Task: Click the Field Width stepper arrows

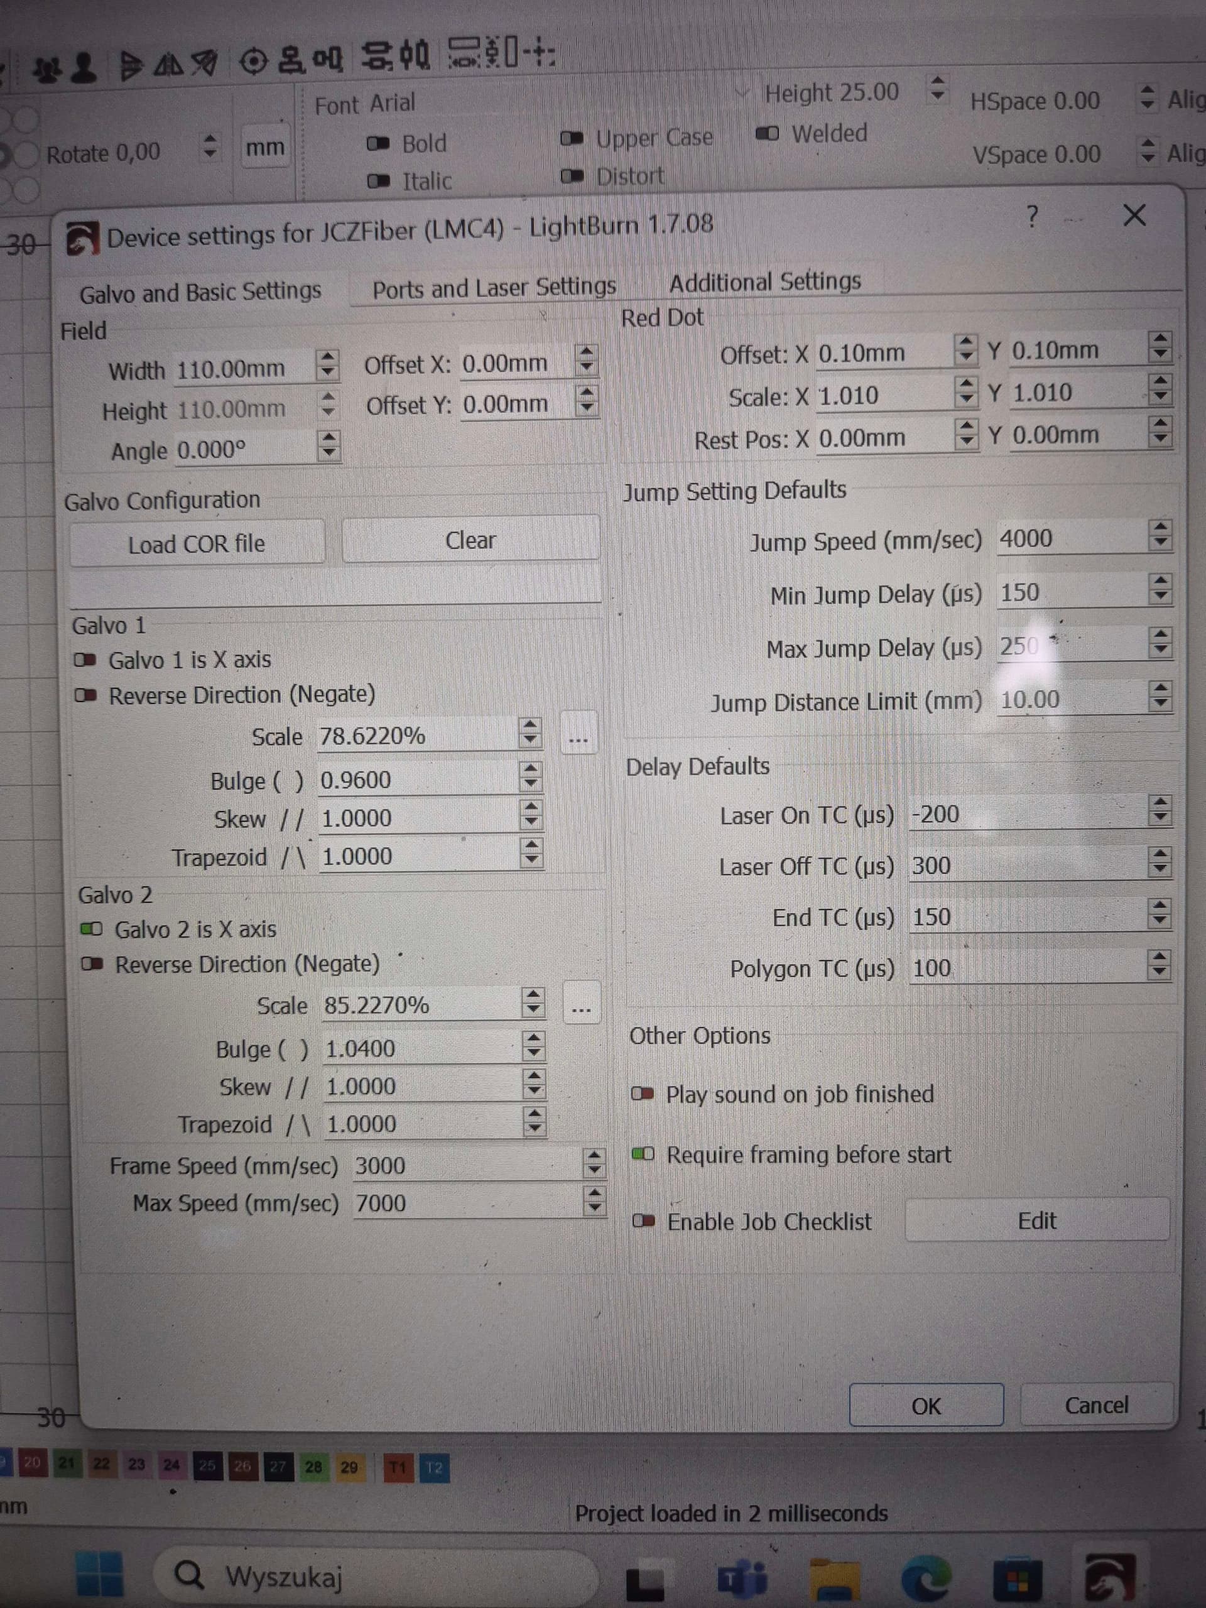Action: point(328,366)
